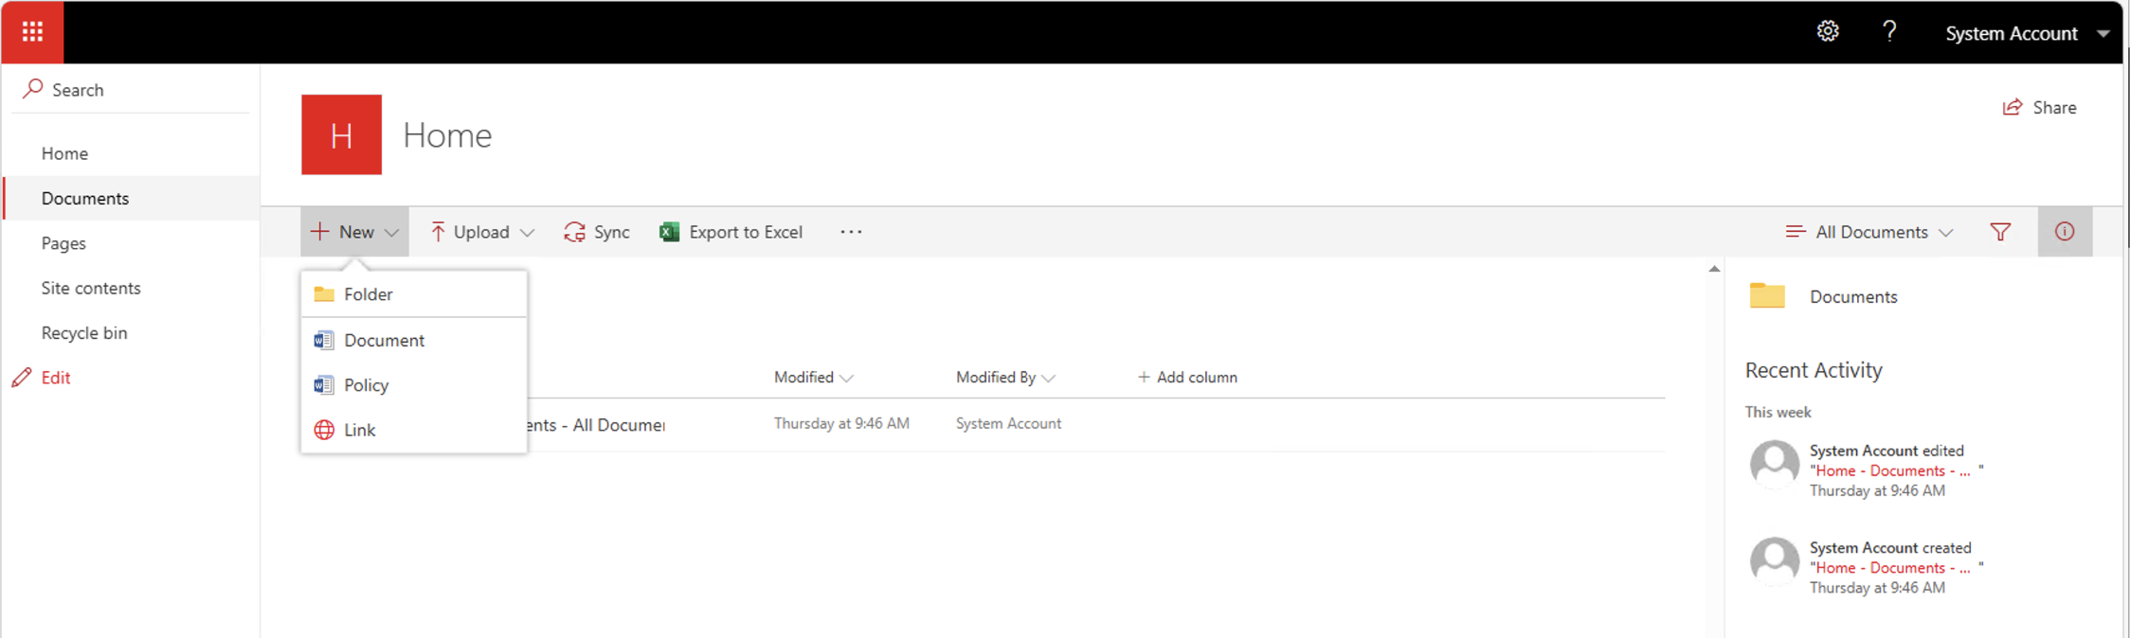Open the Modified By column dropdown
Viewport: 2130px width, 638px height.
coord(1005,377)
